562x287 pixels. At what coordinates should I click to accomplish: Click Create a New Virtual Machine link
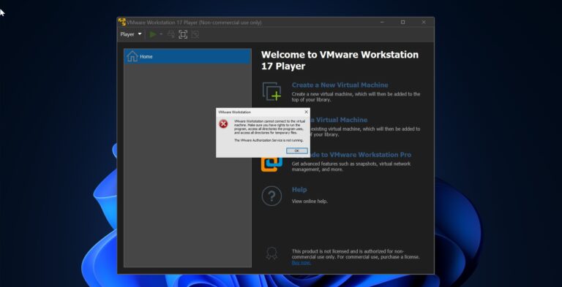(340, 85)
